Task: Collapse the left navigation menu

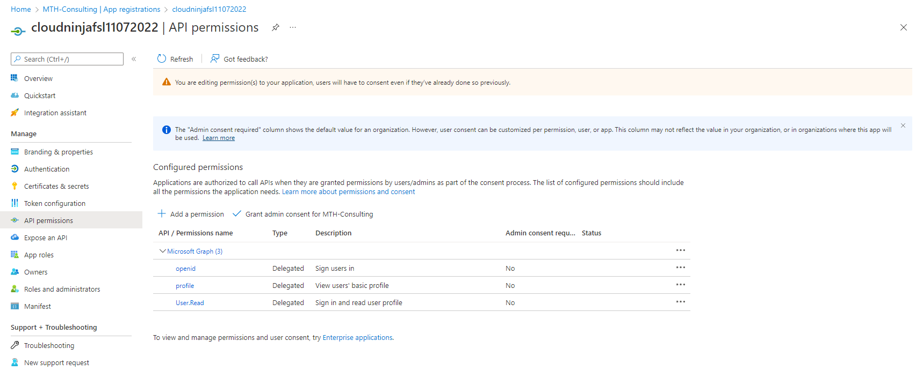Action: coord(134,59)
